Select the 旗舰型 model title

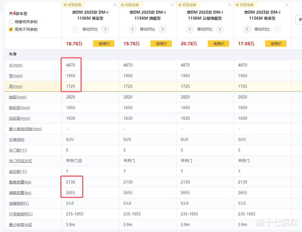[147, 15]
